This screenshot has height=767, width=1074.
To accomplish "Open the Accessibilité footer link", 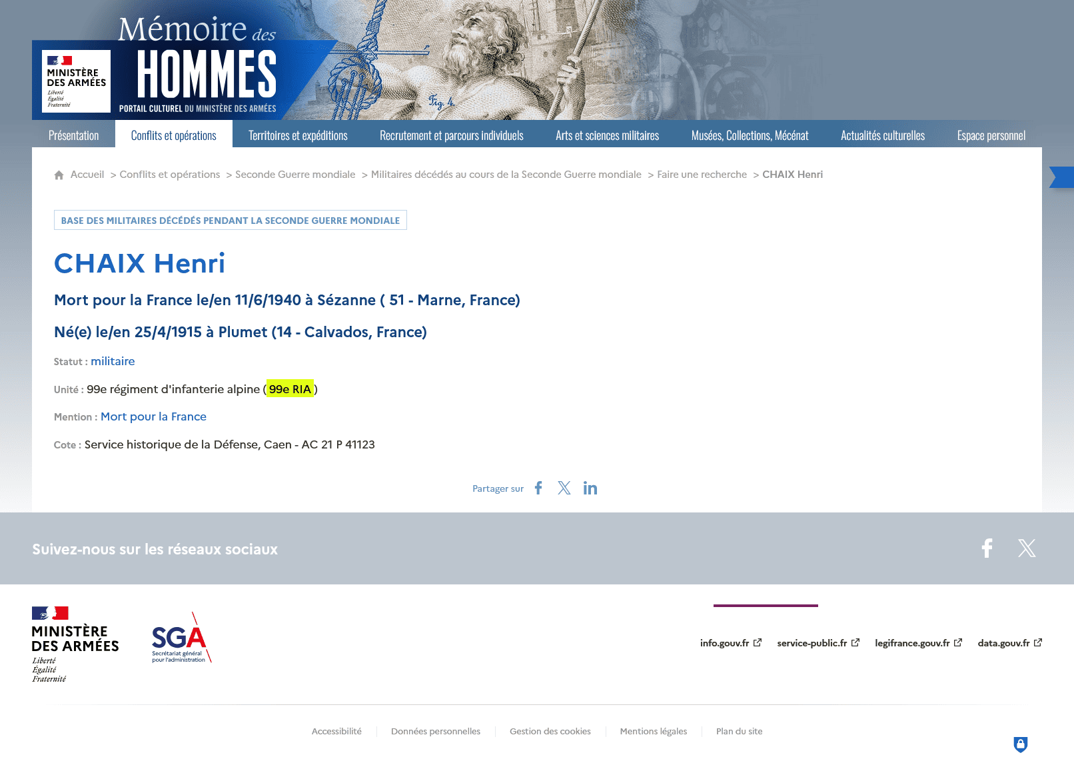I will click(x=336, y=732).
